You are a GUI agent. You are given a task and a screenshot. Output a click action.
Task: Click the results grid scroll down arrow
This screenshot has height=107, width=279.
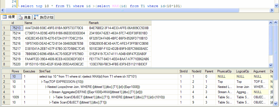click(x=271, y=65)
